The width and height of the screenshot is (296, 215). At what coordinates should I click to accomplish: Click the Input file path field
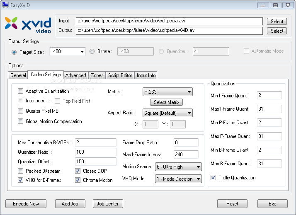click(169, 21)
